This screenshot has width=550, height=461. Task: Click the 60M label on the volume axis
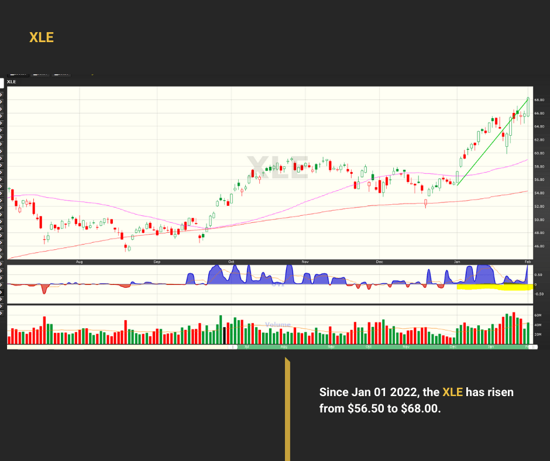538,315
